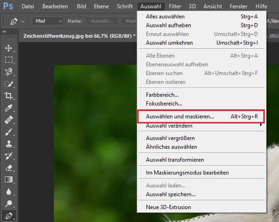This screenshot has width=279, height=222.
Task: Select the Lasso tool in toolbar
Action: 8,72
